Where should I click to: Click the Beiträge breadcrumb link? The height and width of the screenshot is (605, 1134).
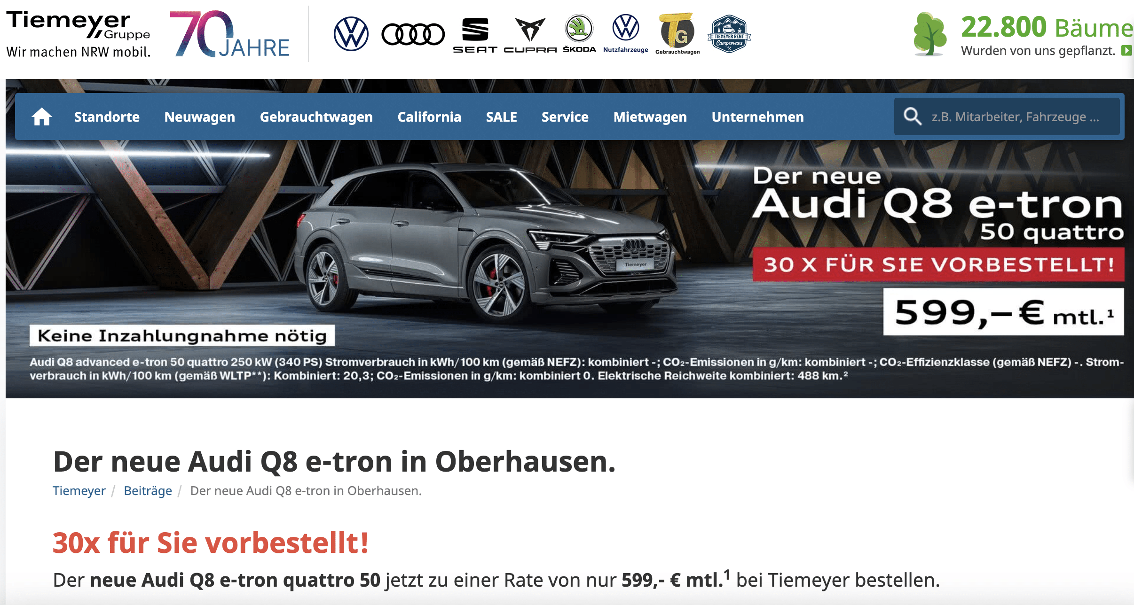pos(148,490)
